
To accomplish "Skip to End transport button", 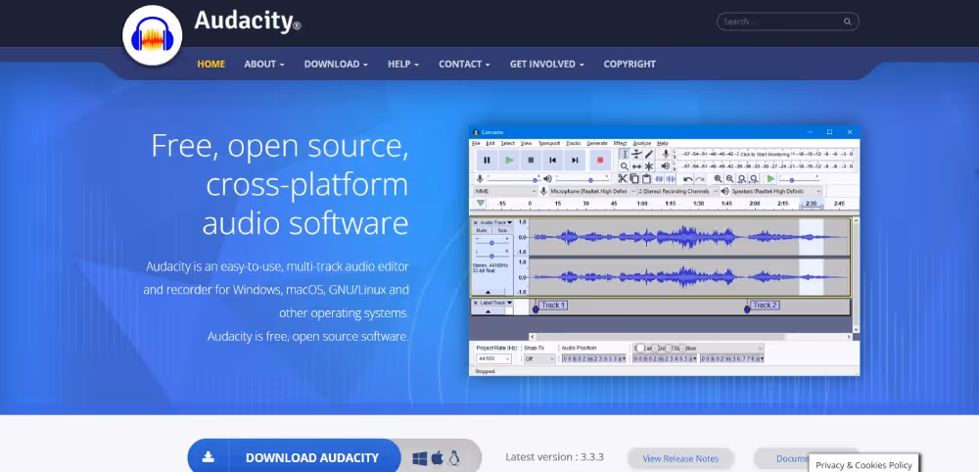I will pos(575,160).
